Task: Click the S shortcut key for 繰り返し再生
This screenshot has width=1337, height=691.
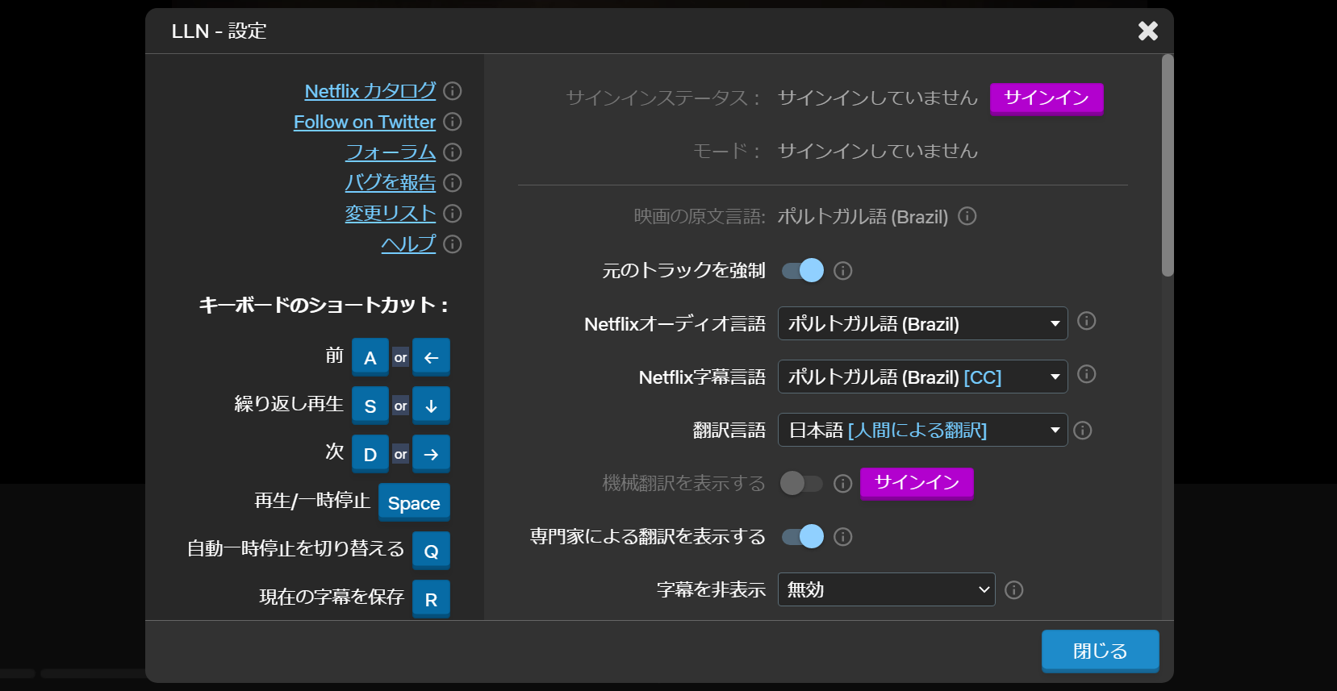Action: (370, 406)
